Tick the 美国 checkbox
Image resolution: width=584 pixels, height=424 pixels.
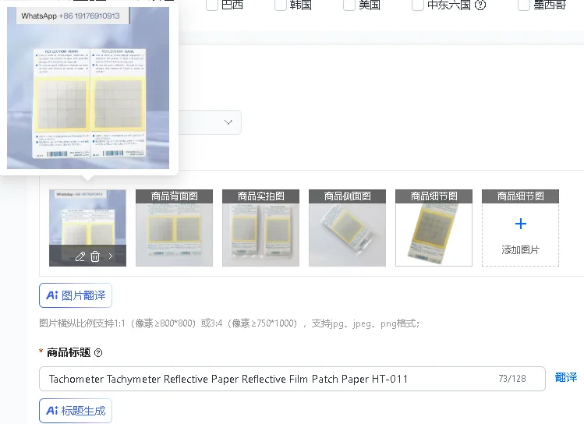349,5
